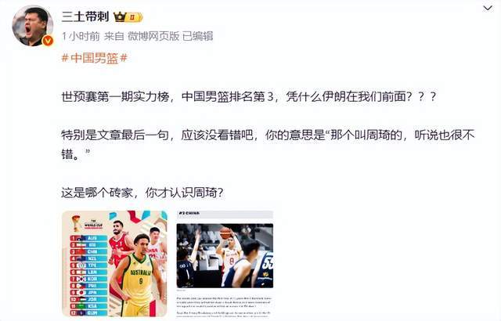Open the #中国男篮# hashtag topic
Viewport: 501px width, 321px height.
pyautogui.click(x=94, y=58)
